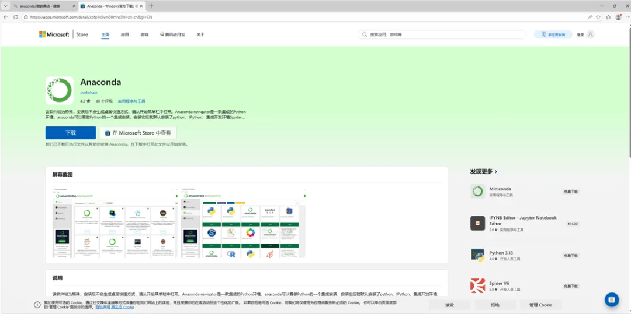Open the first Anaconda Navigator screenshot
631x314 pixels.
[x=116, y=222]
